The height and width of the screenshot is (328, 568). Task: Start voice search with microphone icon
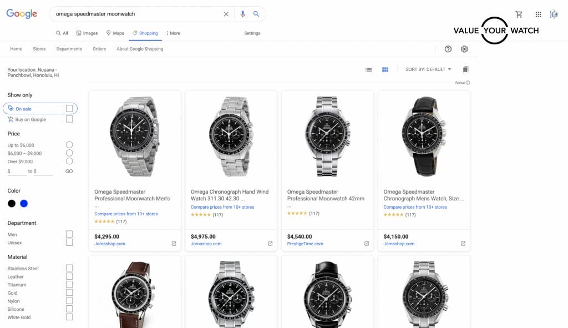[x=242, y=14]
